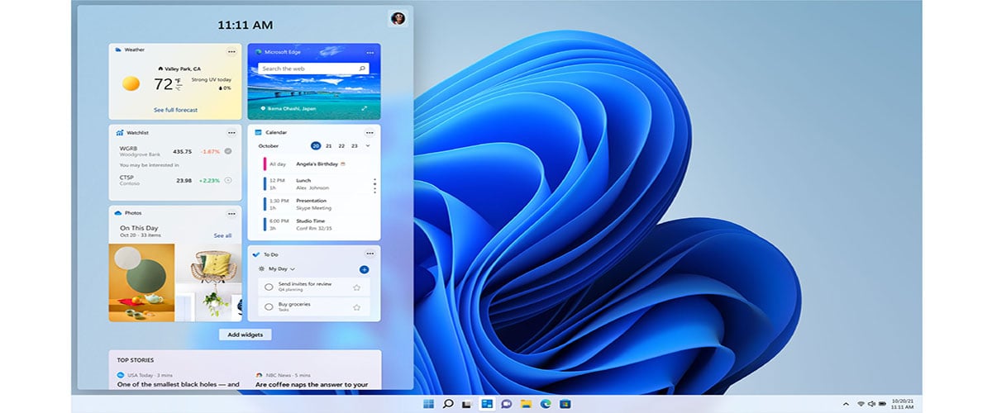This screenshot has height=413, width=992.
Task: Select date 21 in the Calendar widget
Action: (329, 145)
